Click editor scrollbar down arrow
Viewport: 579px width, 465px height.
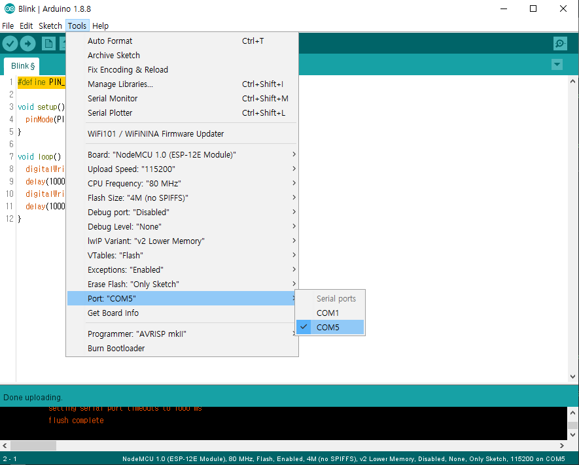572,377
